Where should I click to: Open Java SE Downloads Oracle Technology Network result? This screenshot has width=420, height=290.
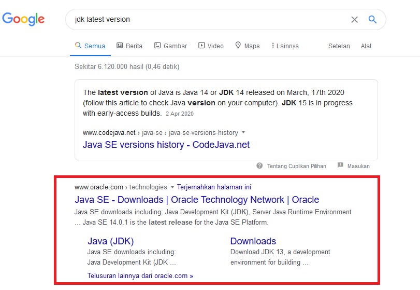click(x=197, y=200)
